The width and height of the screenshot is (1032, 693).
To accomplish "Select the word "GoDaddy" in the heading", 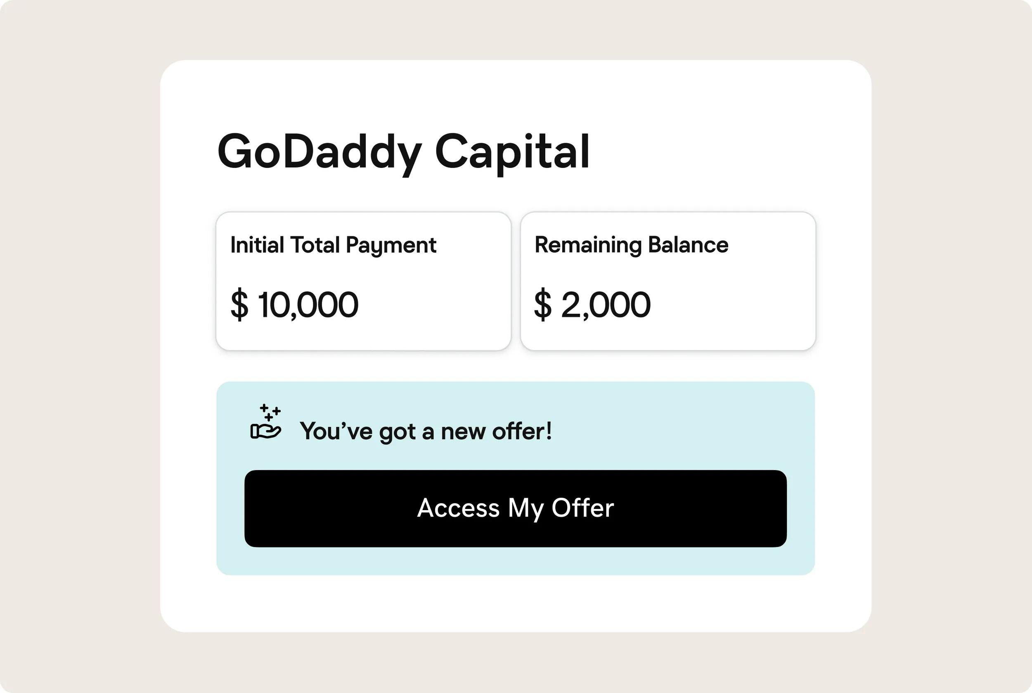I will [x=319, y=151].
